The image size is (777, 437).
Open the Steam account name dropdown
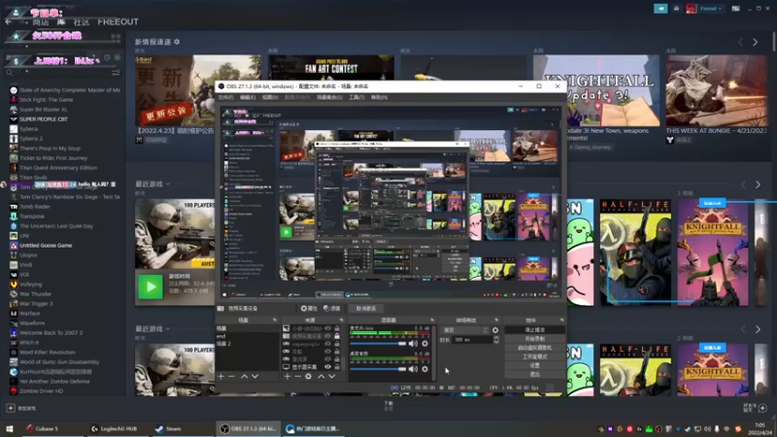[x=711, y=9]
